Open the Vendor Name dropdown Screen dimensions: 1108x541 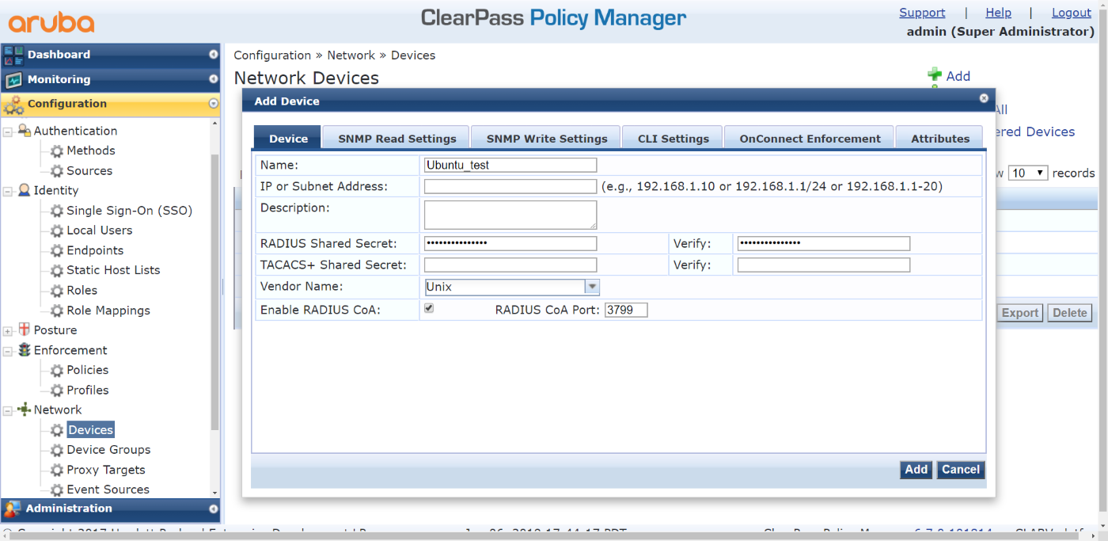click(x=592, y=287)
